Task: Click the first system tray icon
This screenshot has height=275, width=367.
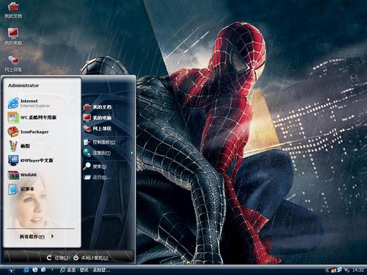Action: tap(334, 270)
